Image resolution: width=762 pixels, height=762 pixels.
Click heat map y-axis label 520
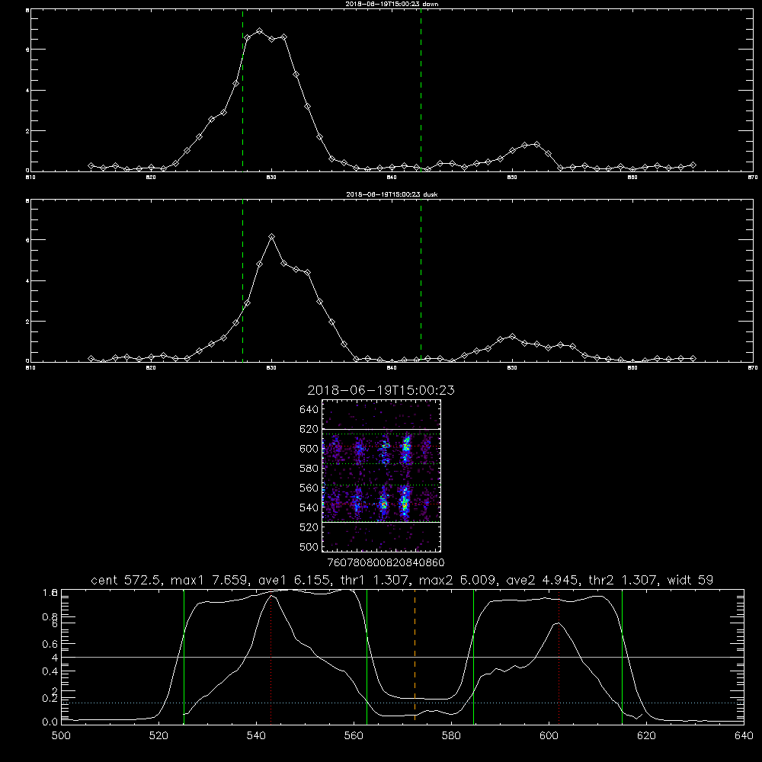point(309,527)
